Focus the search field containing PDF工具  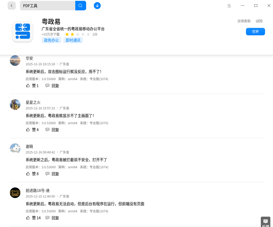pos(47,6)
